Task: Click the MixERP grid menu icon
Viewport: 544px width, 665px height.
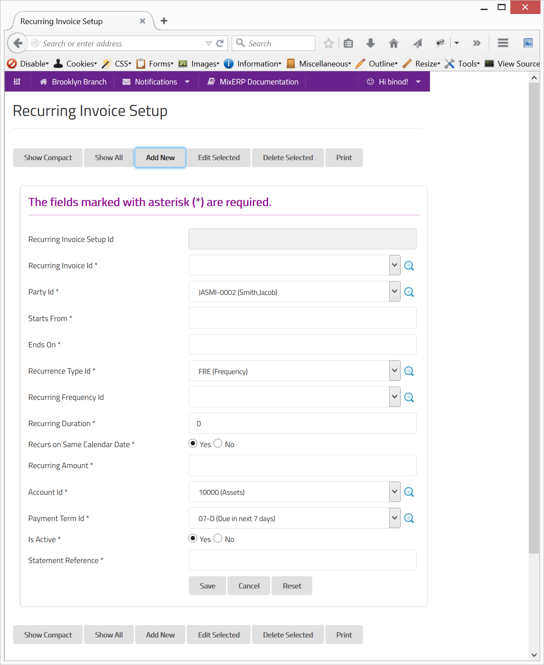Action: [17, 82]
